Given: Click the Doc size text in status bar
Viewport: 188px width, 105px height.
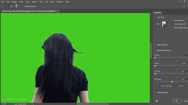Looking at the screenshot, I should pyautogui.click(x=20, y=104).
